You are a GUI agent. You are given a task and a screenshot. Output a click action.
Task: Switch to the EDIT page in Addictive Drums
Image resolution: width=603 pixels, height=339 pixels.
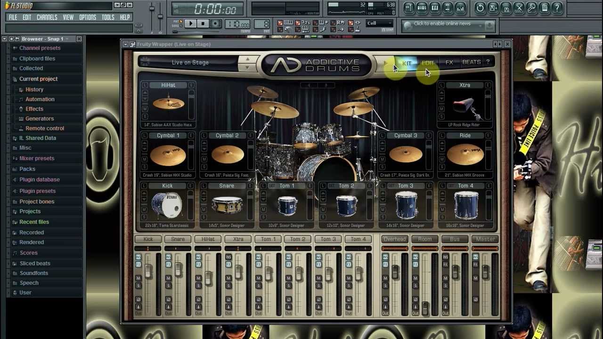(x=428, y=63)
